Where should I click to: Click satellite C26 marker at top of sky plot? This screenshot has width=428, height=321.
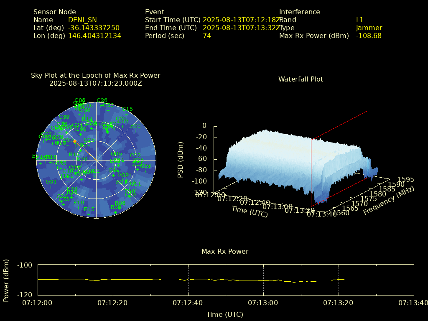pyautogui.click(x=102, y=105)
